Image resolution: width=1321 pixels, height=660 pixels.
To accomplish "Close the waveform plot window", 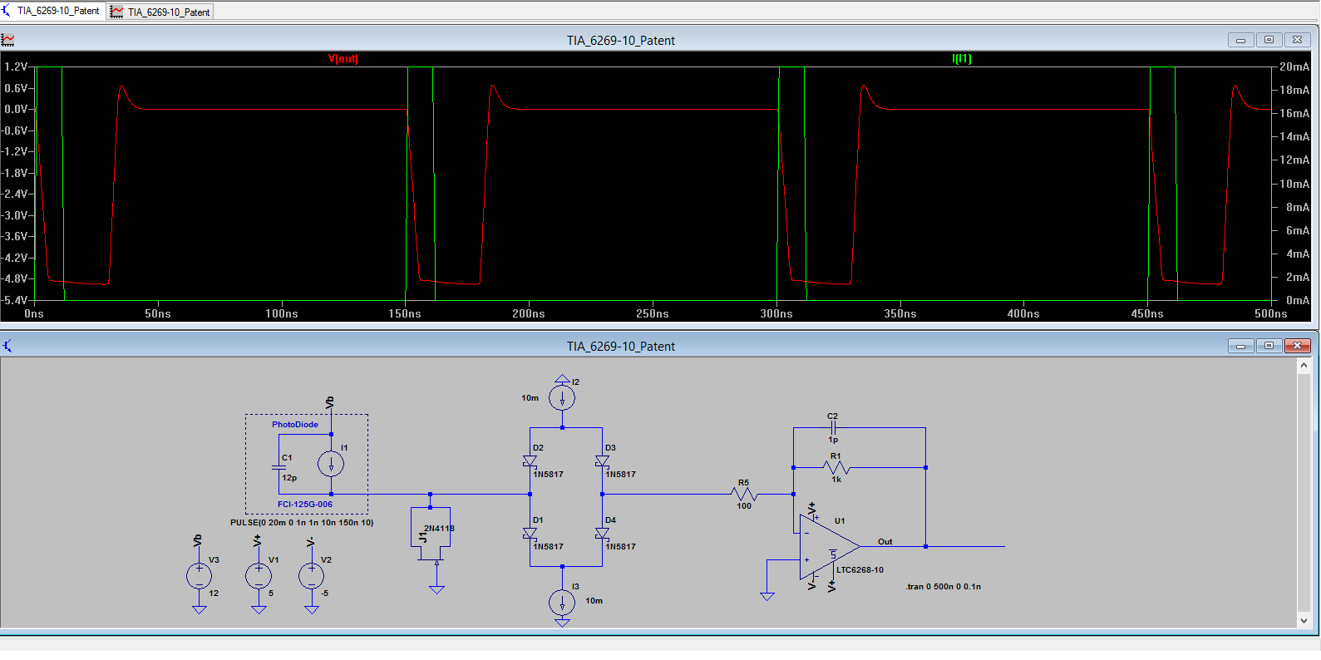I will click(1297, 40).
